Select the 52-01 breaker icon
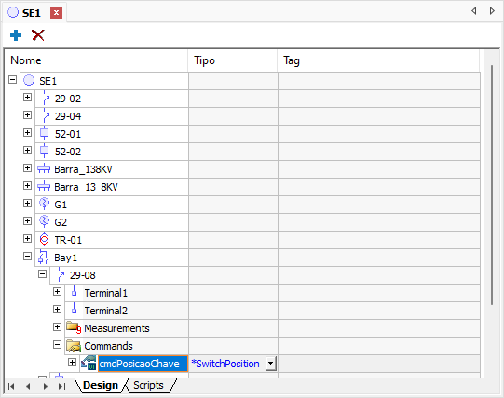Viewport: 504px width, 398px height. click(x=44, y=134)
